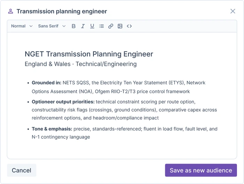This screenshot has height=184, width=244.
Task: Click the bold label Grounded in:
Action: click(x=46, y=82)
